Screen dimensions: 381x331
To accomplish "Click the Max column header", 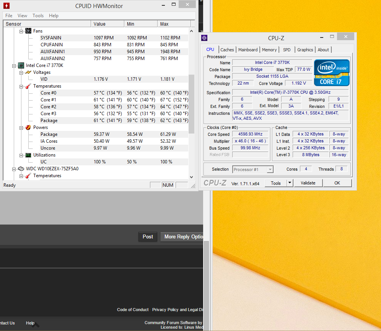I will click(x=174, y=24).
